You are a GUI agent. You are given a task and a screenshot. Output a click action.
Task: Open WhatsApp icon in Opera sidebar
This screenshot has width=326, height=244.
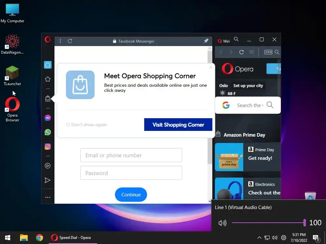pyautogui.click(x=48, y=132)
